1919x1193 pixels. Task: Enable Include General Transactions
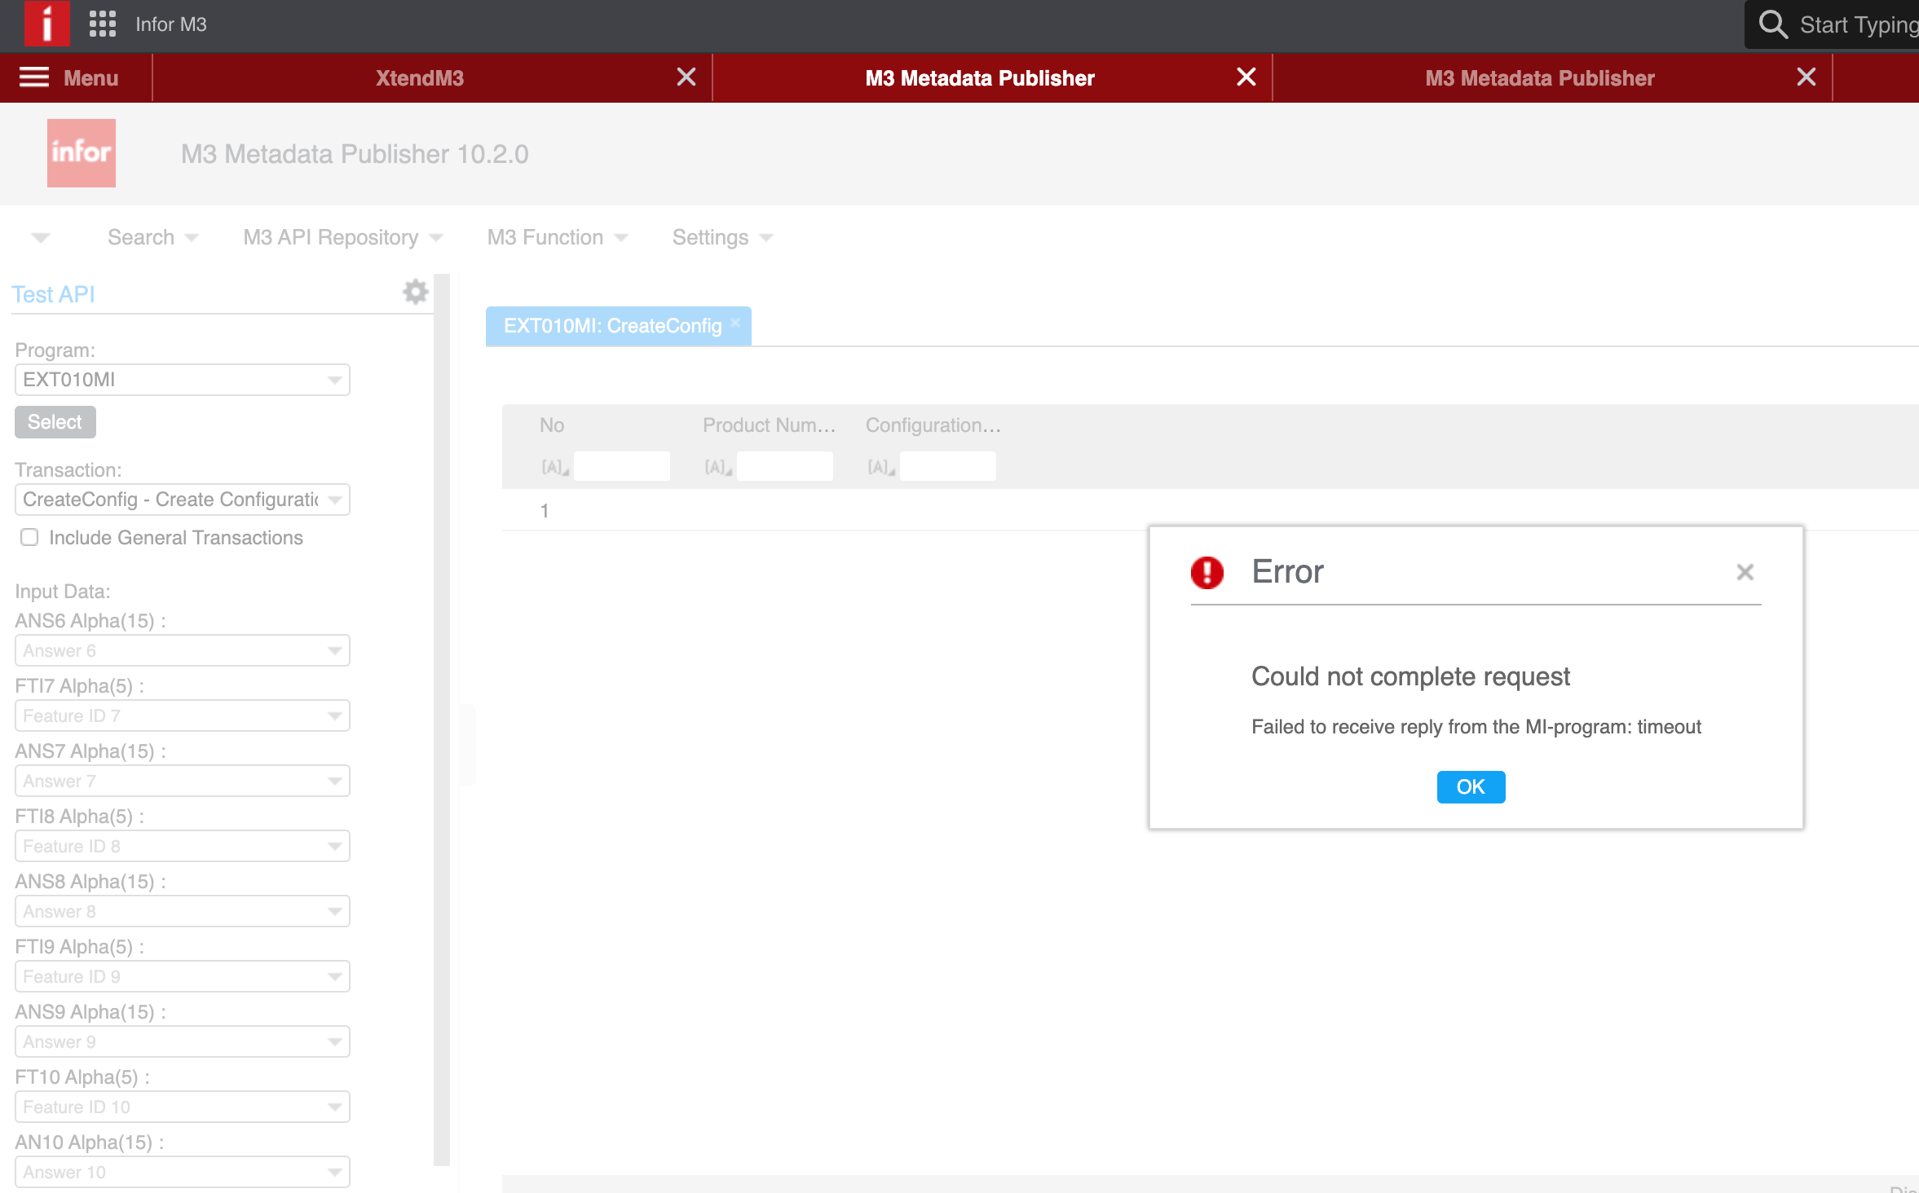pyautogui.click(x=29, y=537)
